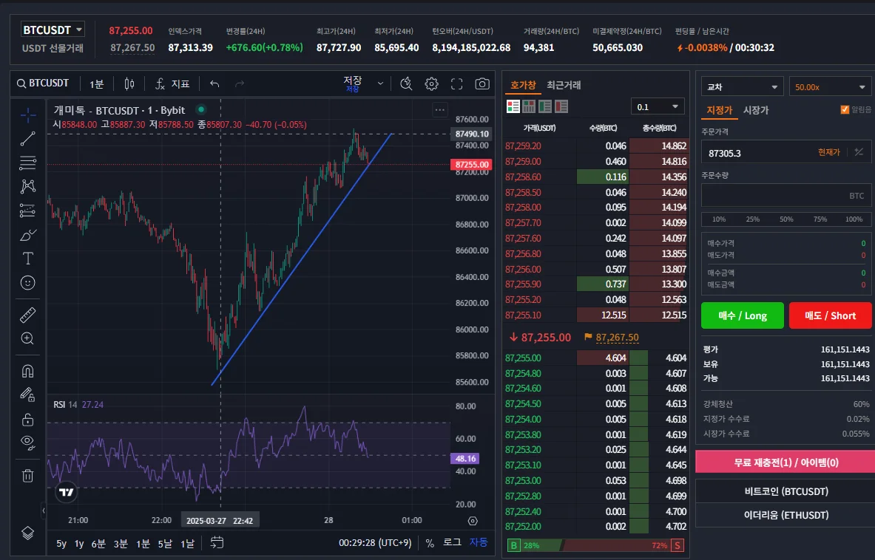Select the 지정가 limit order tab
The height and width of the screenshot is (560, 875).
click(720, 110)
